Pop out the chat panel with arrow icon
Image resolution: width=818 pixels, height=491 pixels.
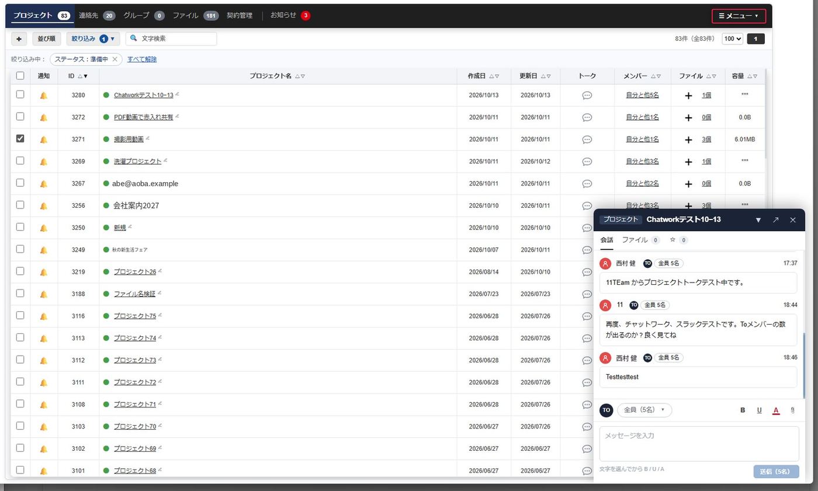pyautogui.click(x=775, y=220)
